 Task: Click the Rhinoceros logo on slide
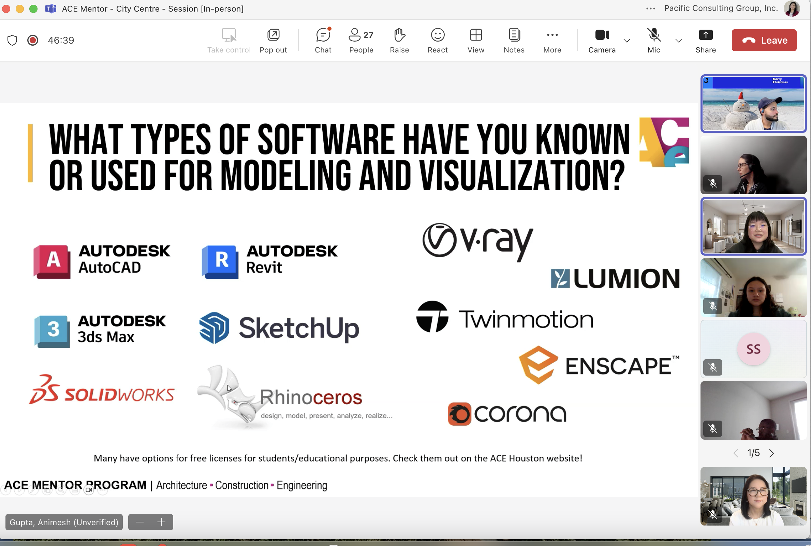(x=295, y=398)
